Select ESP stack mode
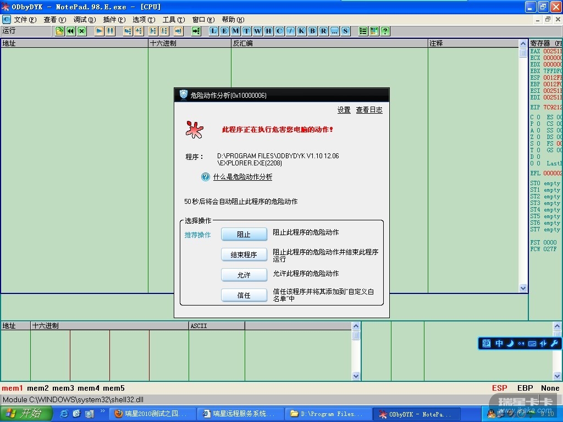This screenshot has width=563, height=422. 499,388
